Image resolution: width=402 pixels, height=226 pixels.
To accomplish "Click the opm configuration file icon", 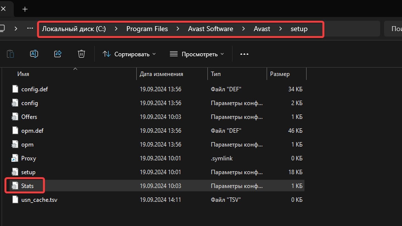I will 15,145.
